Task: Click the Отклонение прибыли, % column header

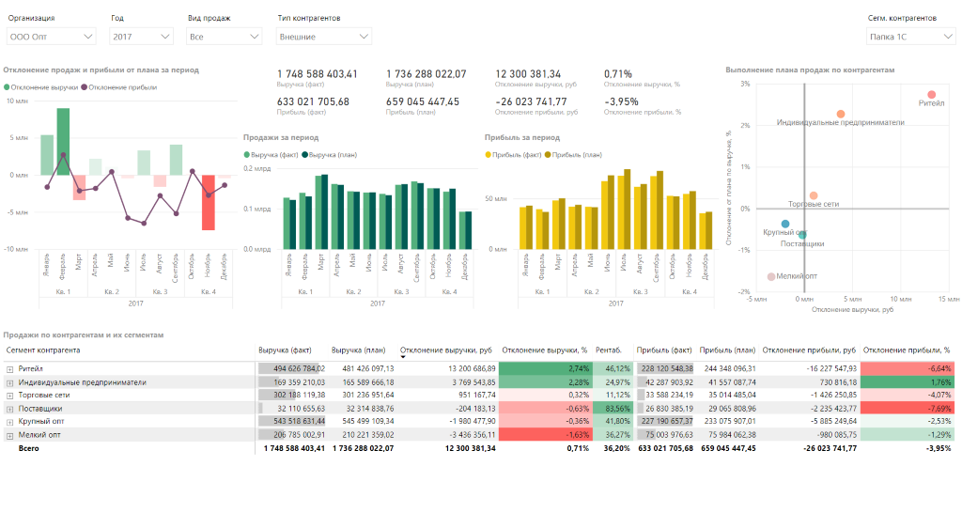Action: pyautogui.click(x=907, y=350)
